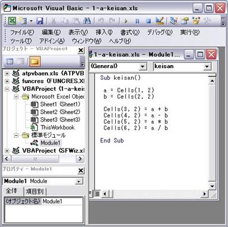Toggle Folders view in project pane
The width and height of the screenshot is (228, 227).
tap(35, 61)
